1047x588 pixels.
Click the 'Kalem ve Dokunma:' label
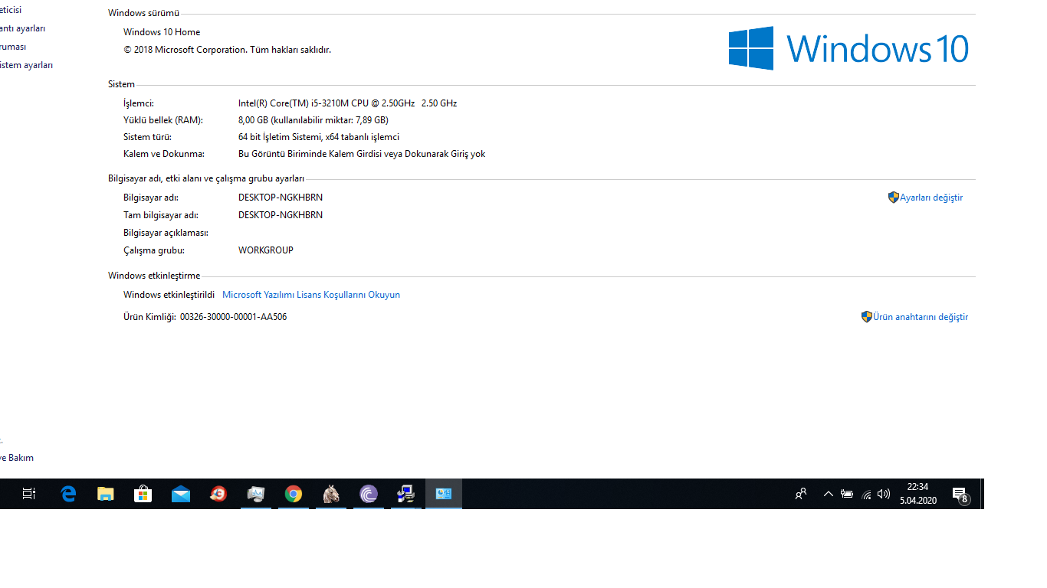point(163,154)
